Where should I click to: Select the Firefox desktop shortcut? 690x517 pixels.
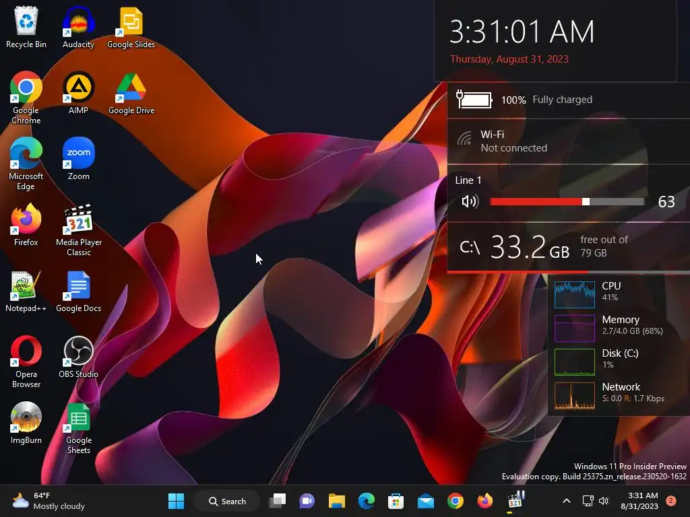pos(26,225)
